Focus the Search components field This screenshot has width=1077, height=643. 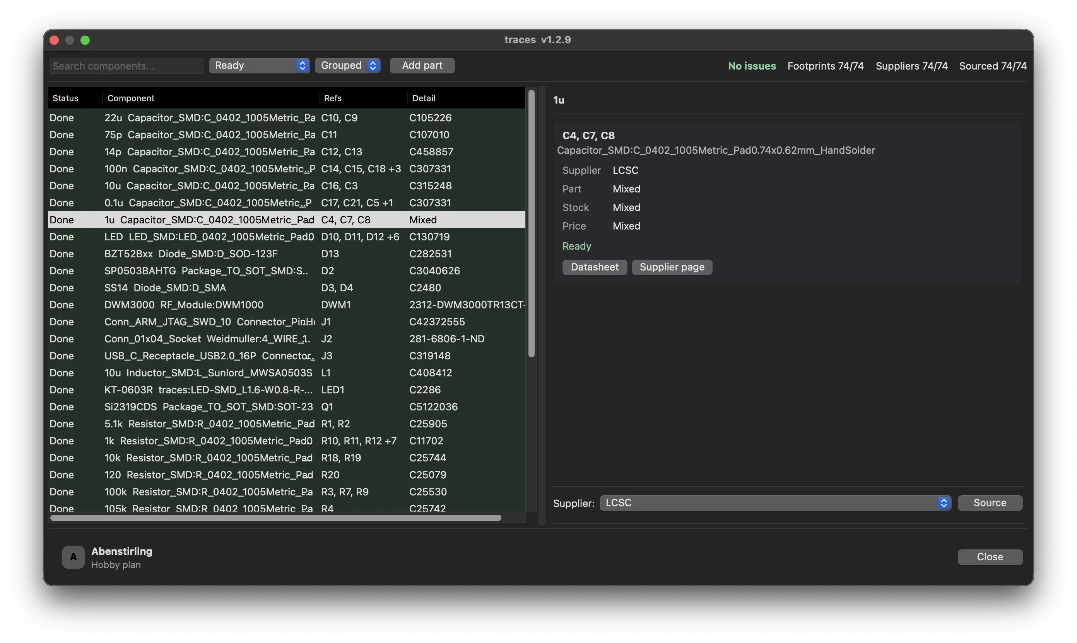point(127,66)
